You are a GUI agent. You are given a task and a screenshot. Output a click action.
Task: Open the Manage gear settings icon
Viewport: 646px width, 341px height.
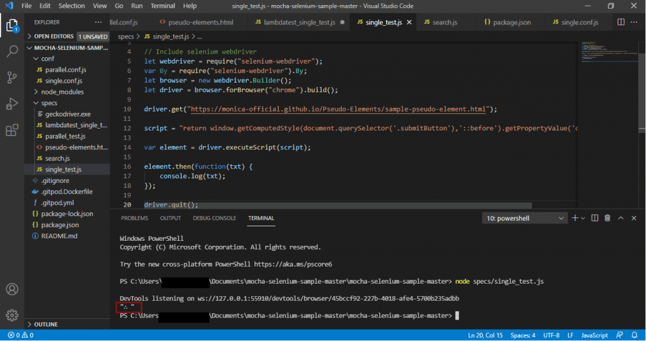click(x=12, y=315)
